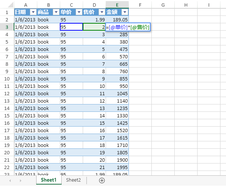Select column E header

tap(117, 5)
